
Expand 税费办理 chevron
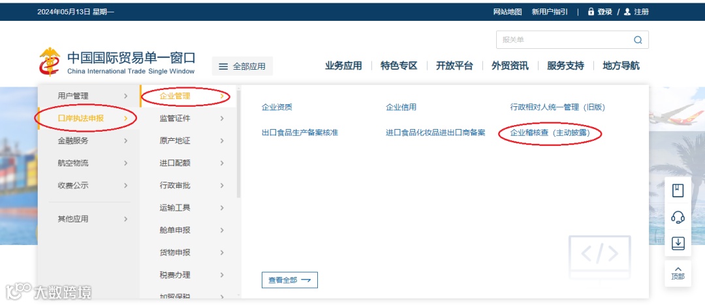click(x=222, y=274)
